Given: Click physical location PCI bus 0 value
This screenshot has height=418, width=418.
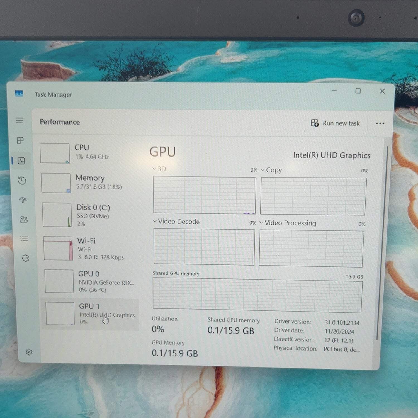Looking at the screenshot, I should pos(342,349).
